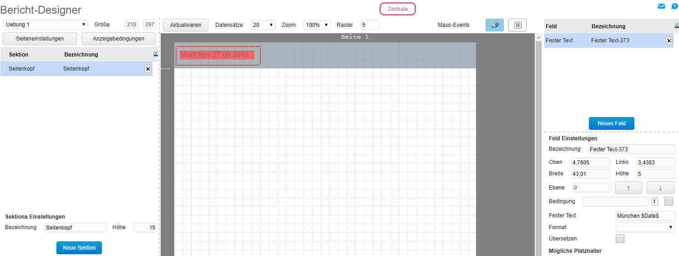
Task: Click the Anzeigebedingungen button
Action: pyautogui.click(x=118, y=39)
